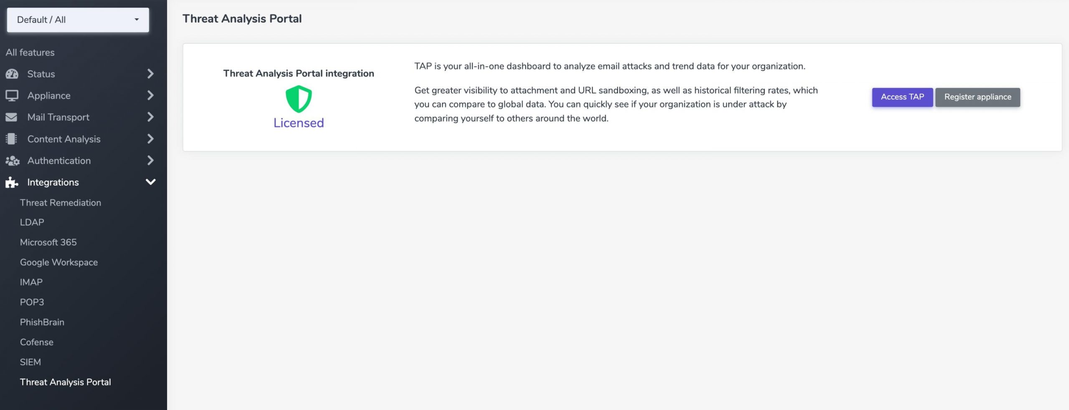Open Threat Remediation integration page
The height and width of the screenshot is (410, 1069).
coord(61,203)
